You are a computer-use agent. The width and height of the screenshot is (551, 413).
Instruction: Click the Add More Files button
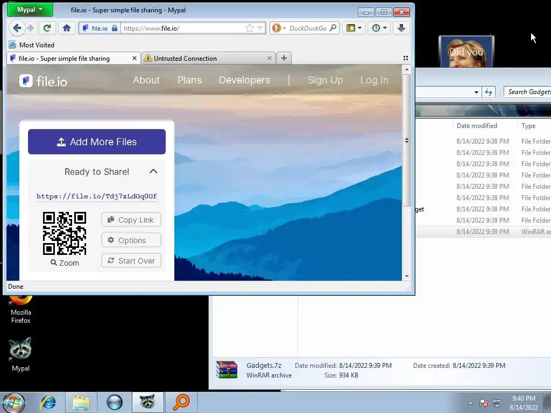(x=97, y=141)
